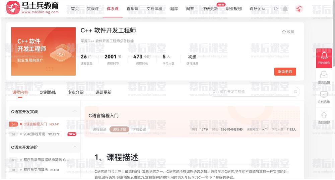
Task: Click the NEW badge beside 2048游戏开发
Action: (x=72, y=134)
